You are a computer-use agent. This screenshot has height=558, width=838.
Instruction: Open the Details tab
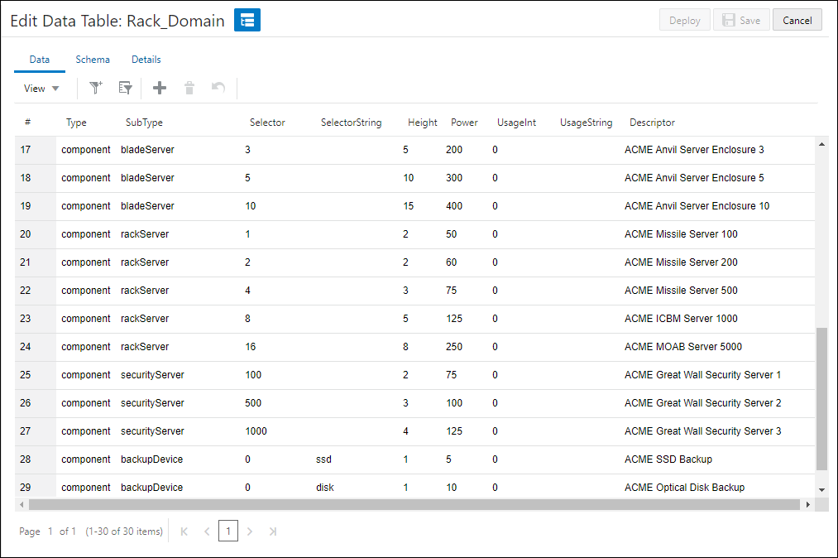pyautogui.click(x=146, y=59)
